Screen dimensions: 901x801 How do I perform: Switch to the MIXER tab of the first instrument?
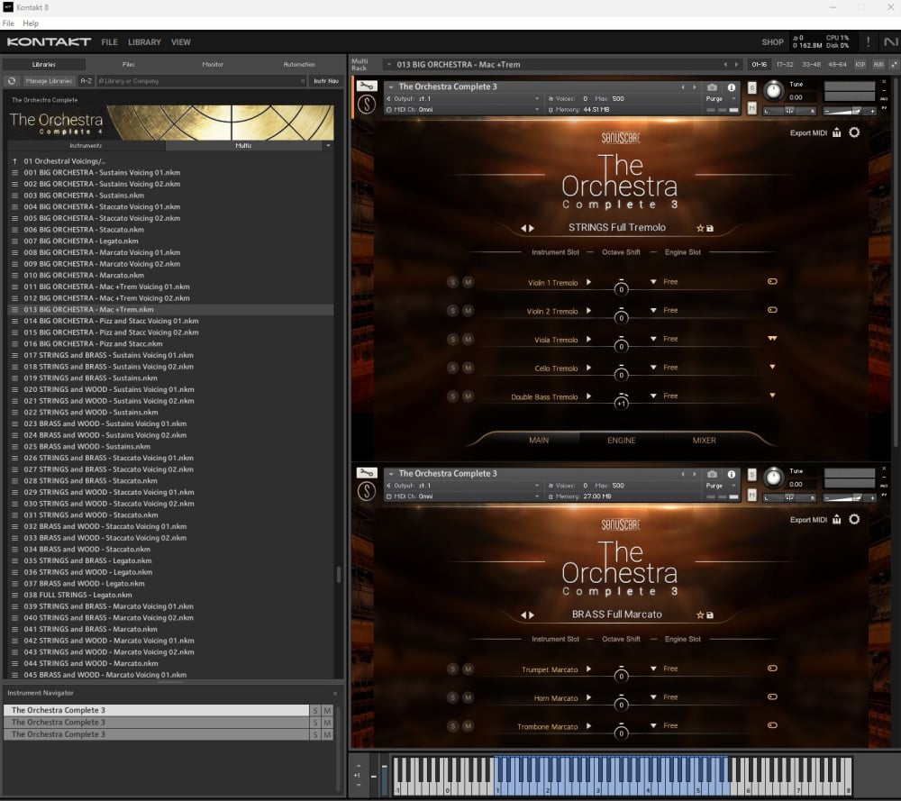click(704, 441)
